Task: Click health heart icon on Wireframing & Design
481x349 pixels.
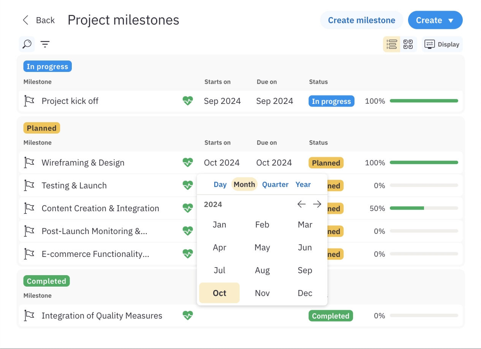Action: (188, 163)
